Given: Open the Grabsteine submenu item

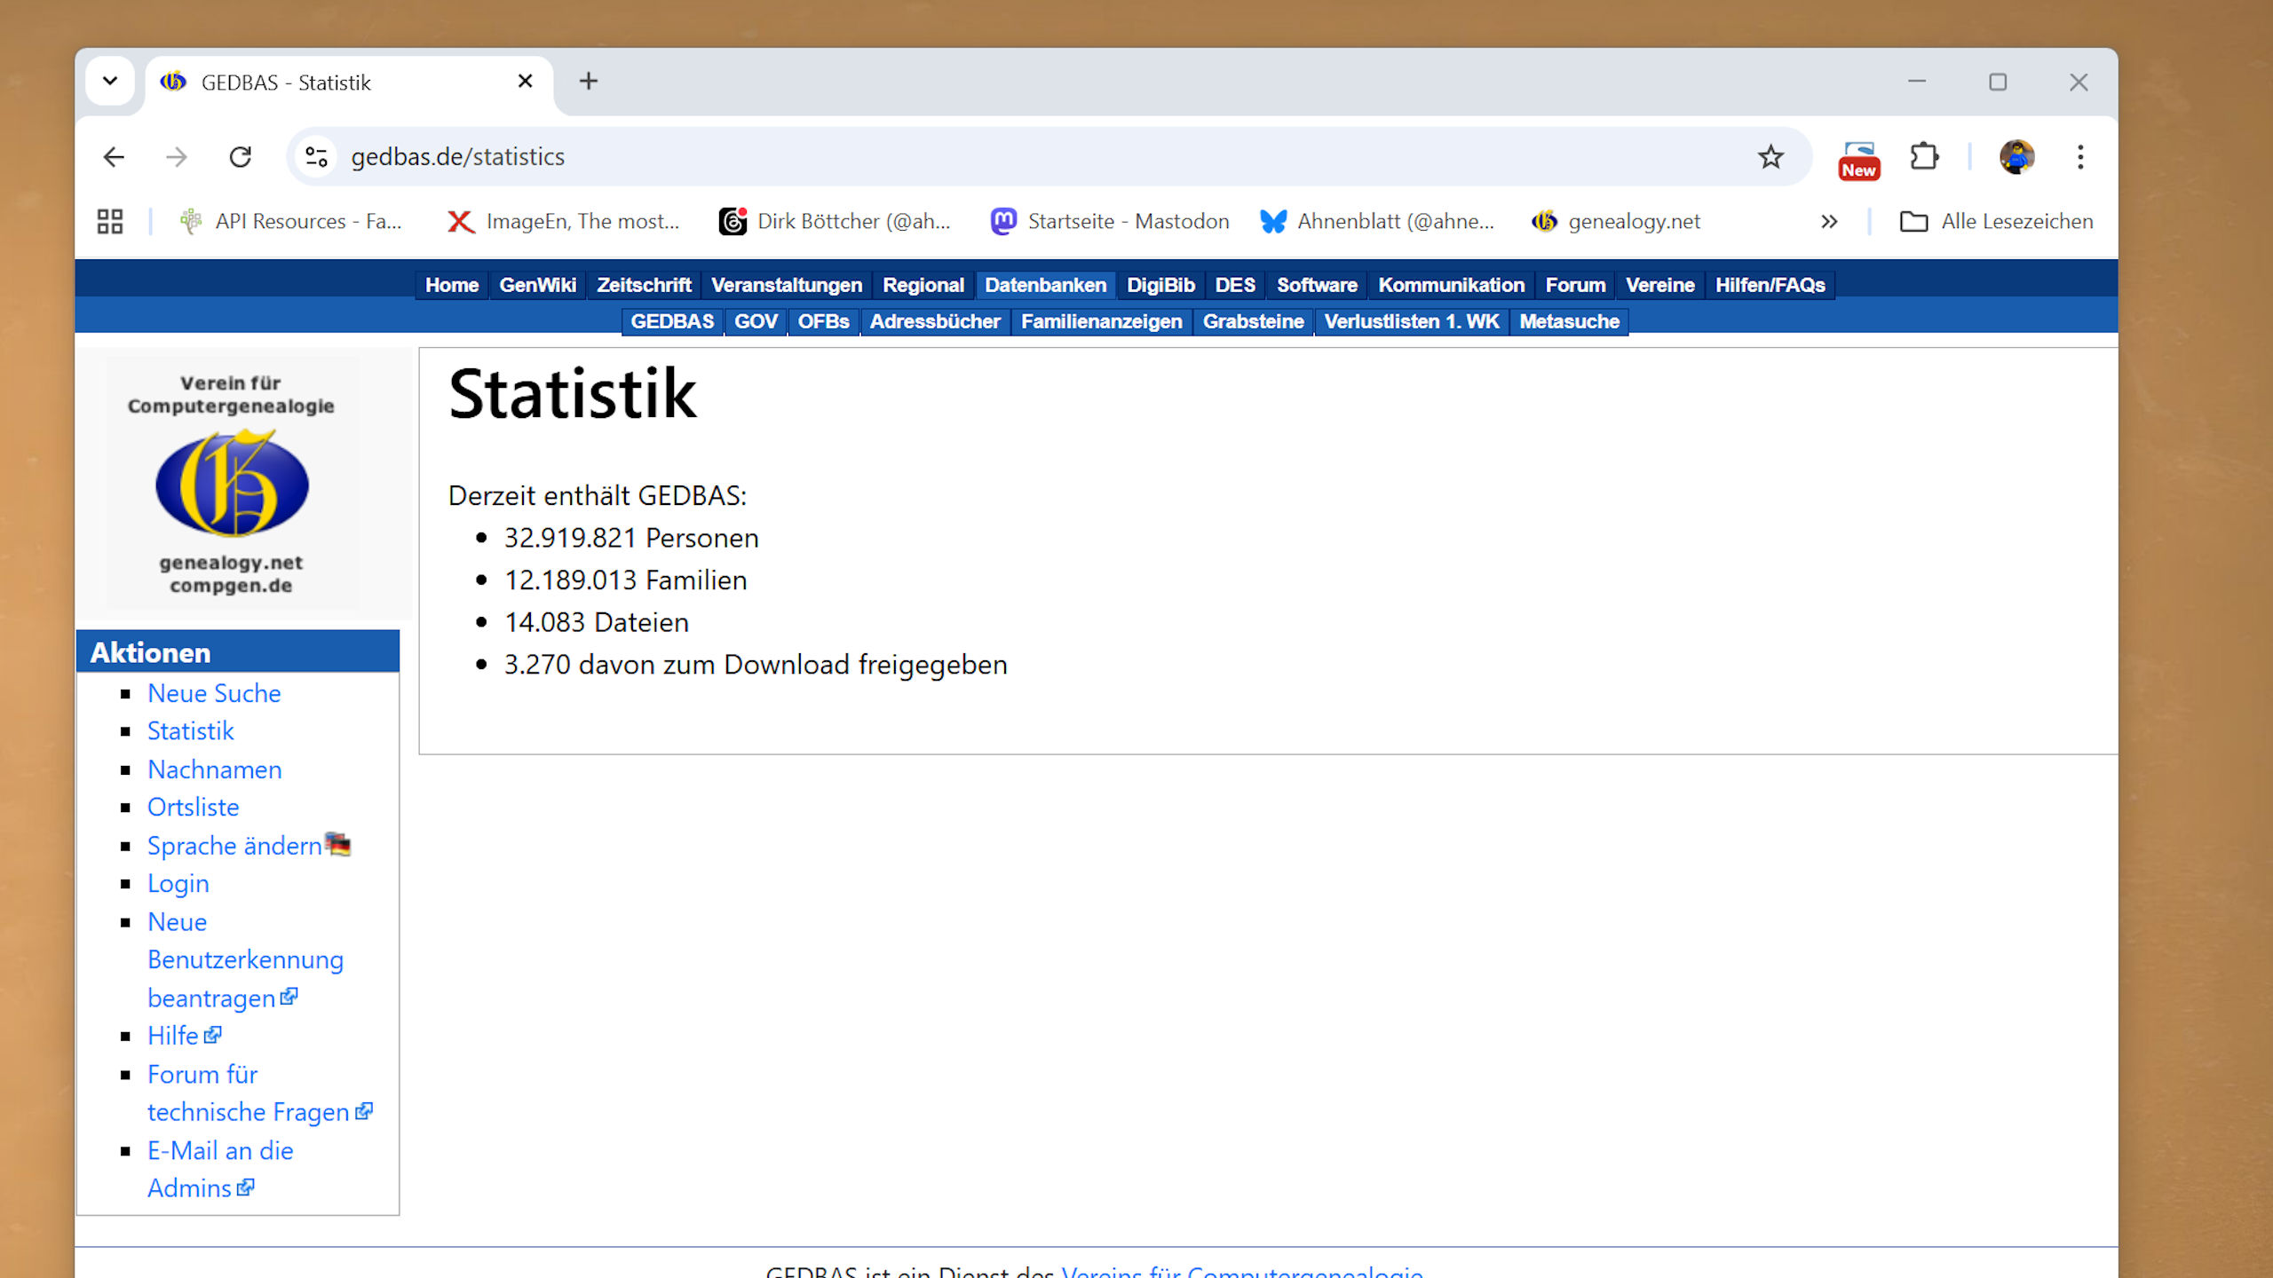Looking at the screenshot, I should pyautogui.click(x=1253, y=321).
